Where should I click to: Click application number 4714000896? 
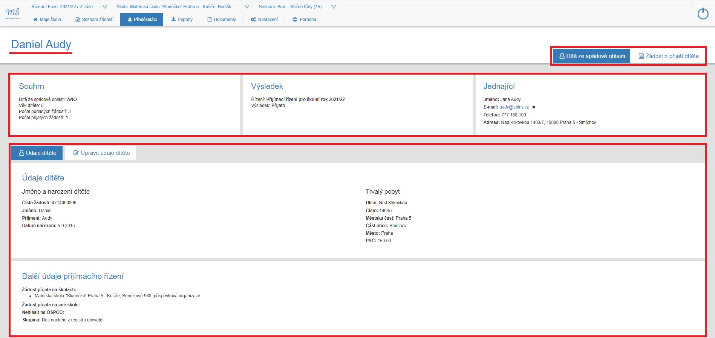[64, 203]
